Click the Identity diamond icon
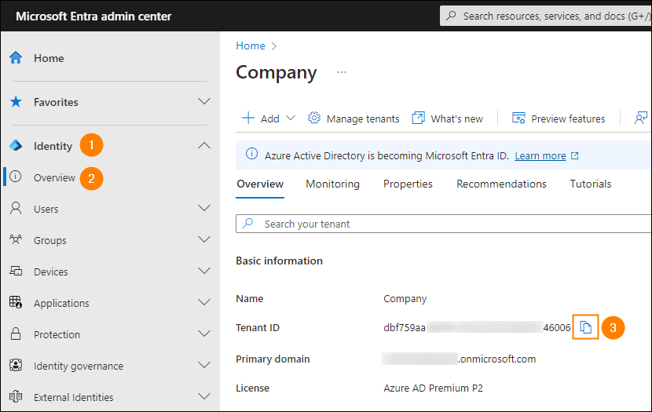 click(16, 146)
